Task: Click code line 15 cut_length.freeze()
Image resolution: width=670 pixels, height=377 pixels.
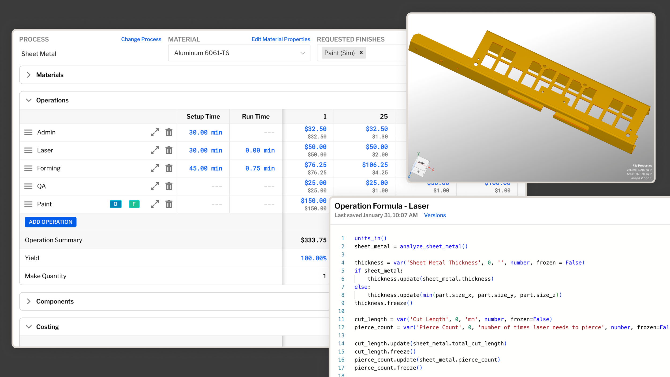Action: 385,352
